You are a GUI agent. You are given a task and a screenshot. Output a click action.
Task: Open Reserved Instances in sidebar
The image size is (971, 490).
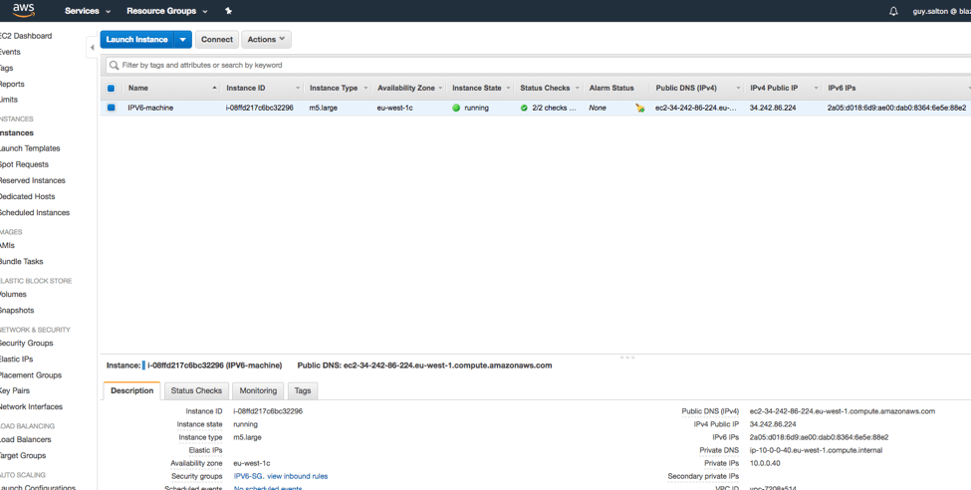(x=32, y=181)
